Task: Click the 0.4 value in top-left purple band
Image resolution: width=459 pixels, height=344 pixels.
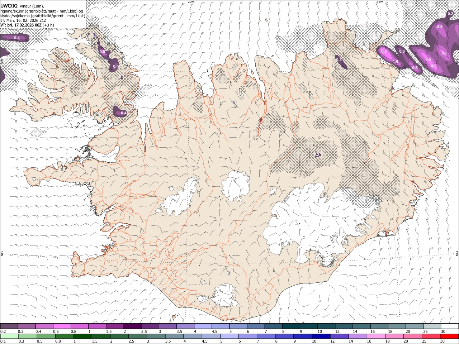Action: click(17, 38)
